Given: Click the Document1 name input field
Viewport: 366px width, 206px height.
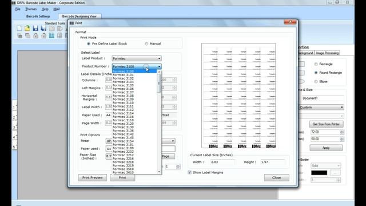Looking at the screenshot, I should click(x=323, y=98).
